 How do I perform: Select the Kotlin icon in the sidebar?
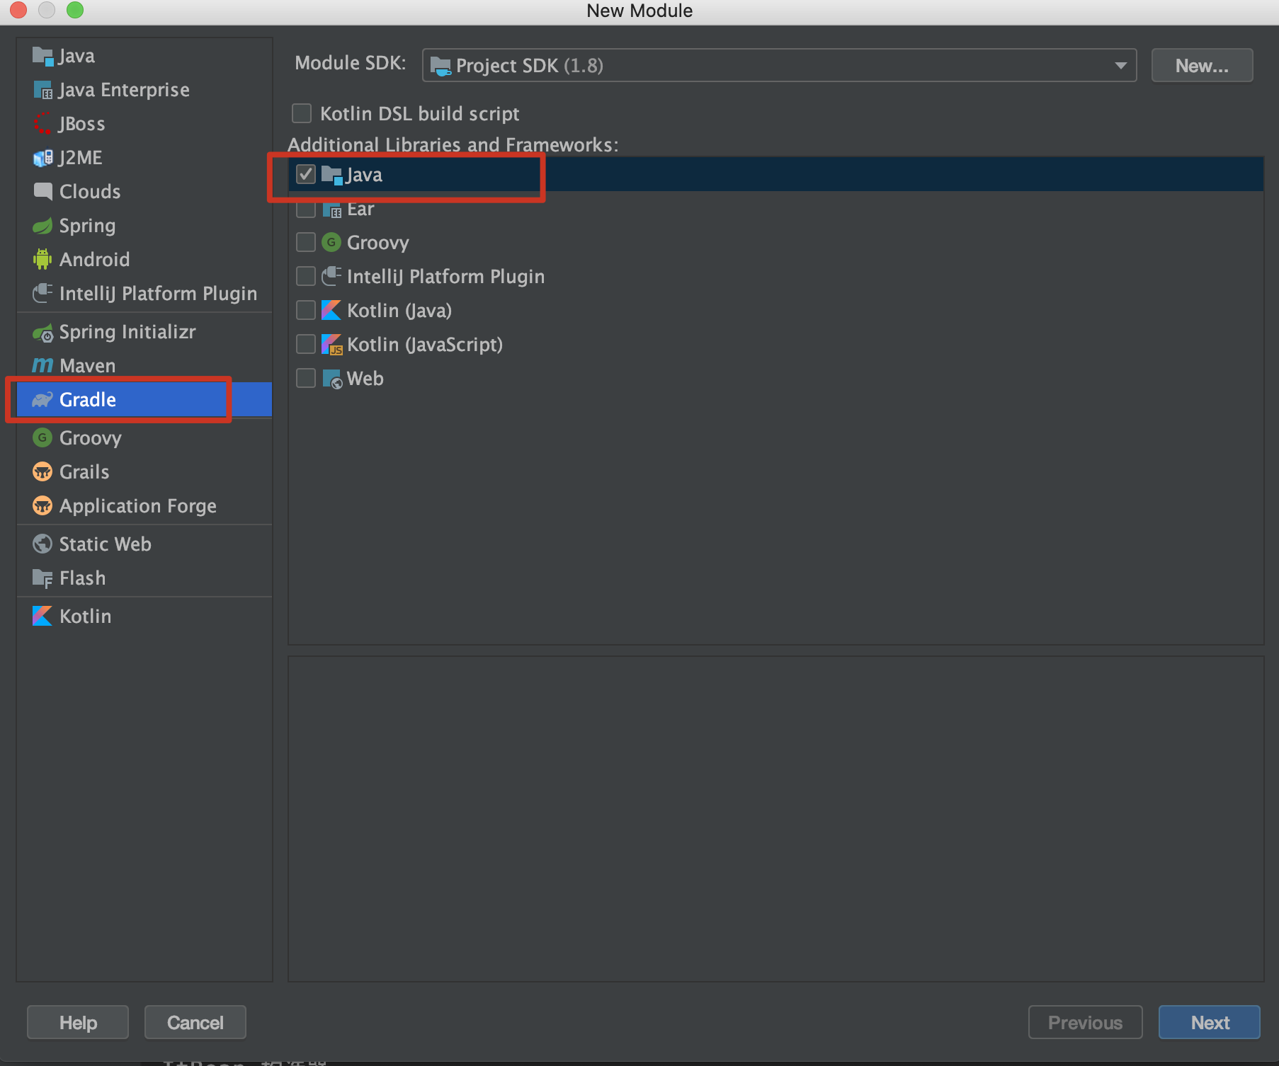coord(42,616)
